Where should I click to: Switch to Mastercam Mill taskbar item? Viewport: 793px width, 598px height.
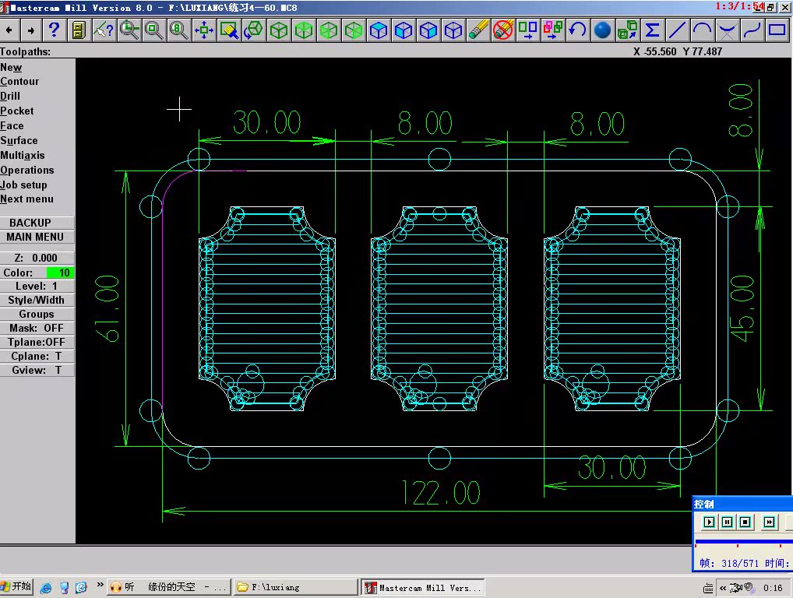point(423,587)
